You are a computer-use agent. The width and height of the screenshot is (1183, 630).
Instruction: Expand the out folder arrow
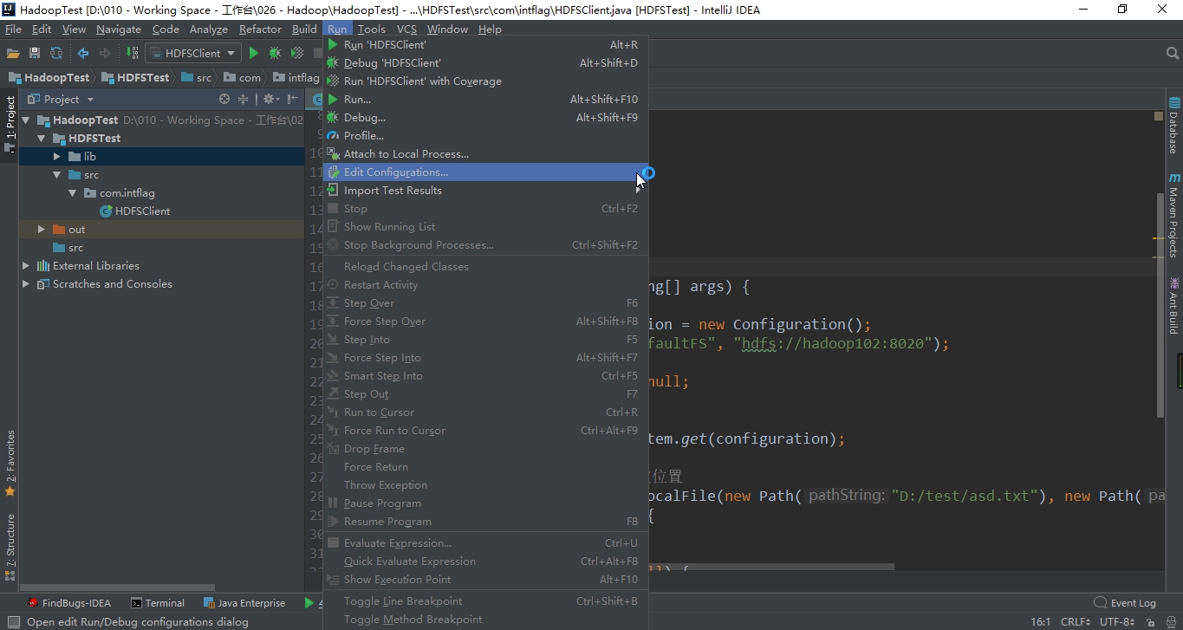(41, 230)
